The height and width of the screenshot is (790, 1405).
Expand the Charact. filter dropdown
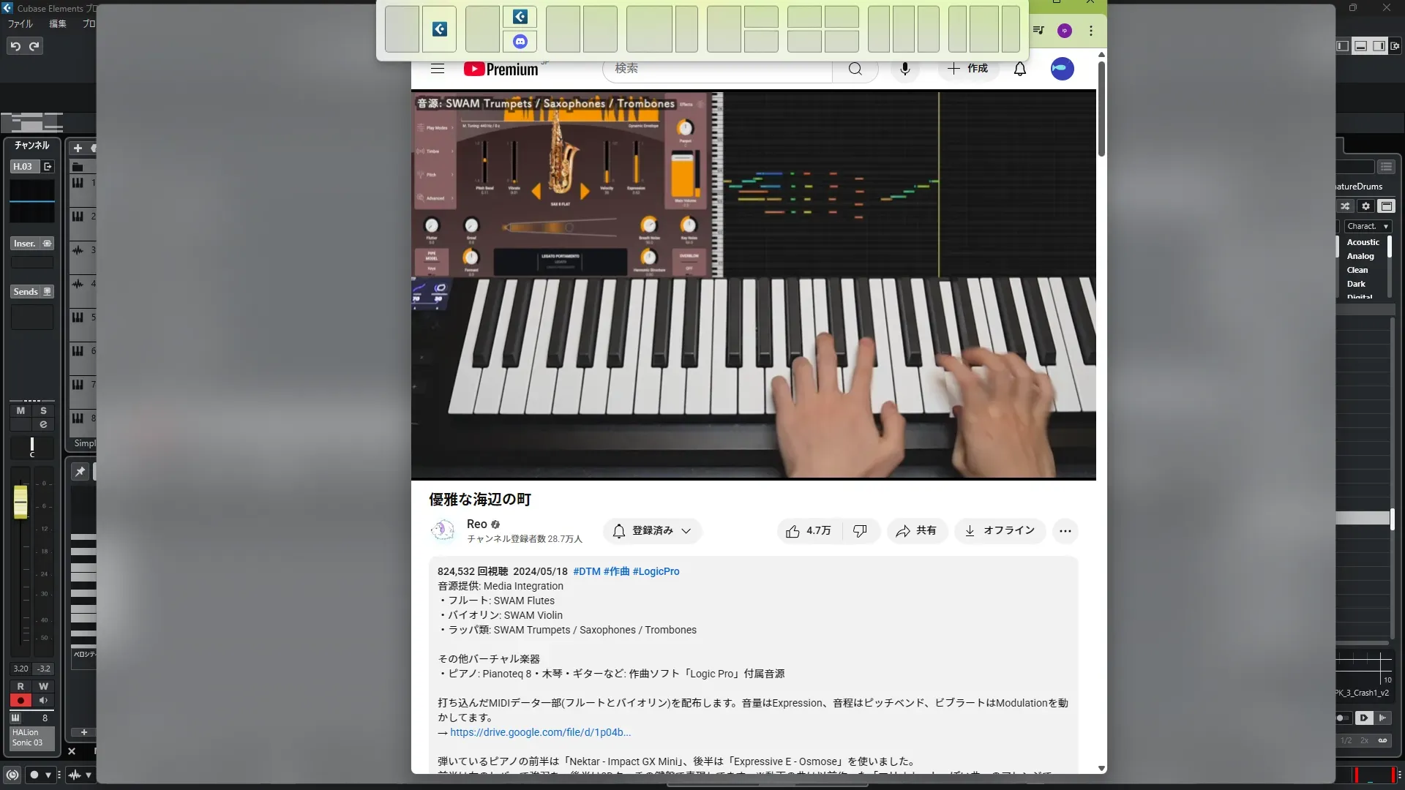coord(1367,227)
